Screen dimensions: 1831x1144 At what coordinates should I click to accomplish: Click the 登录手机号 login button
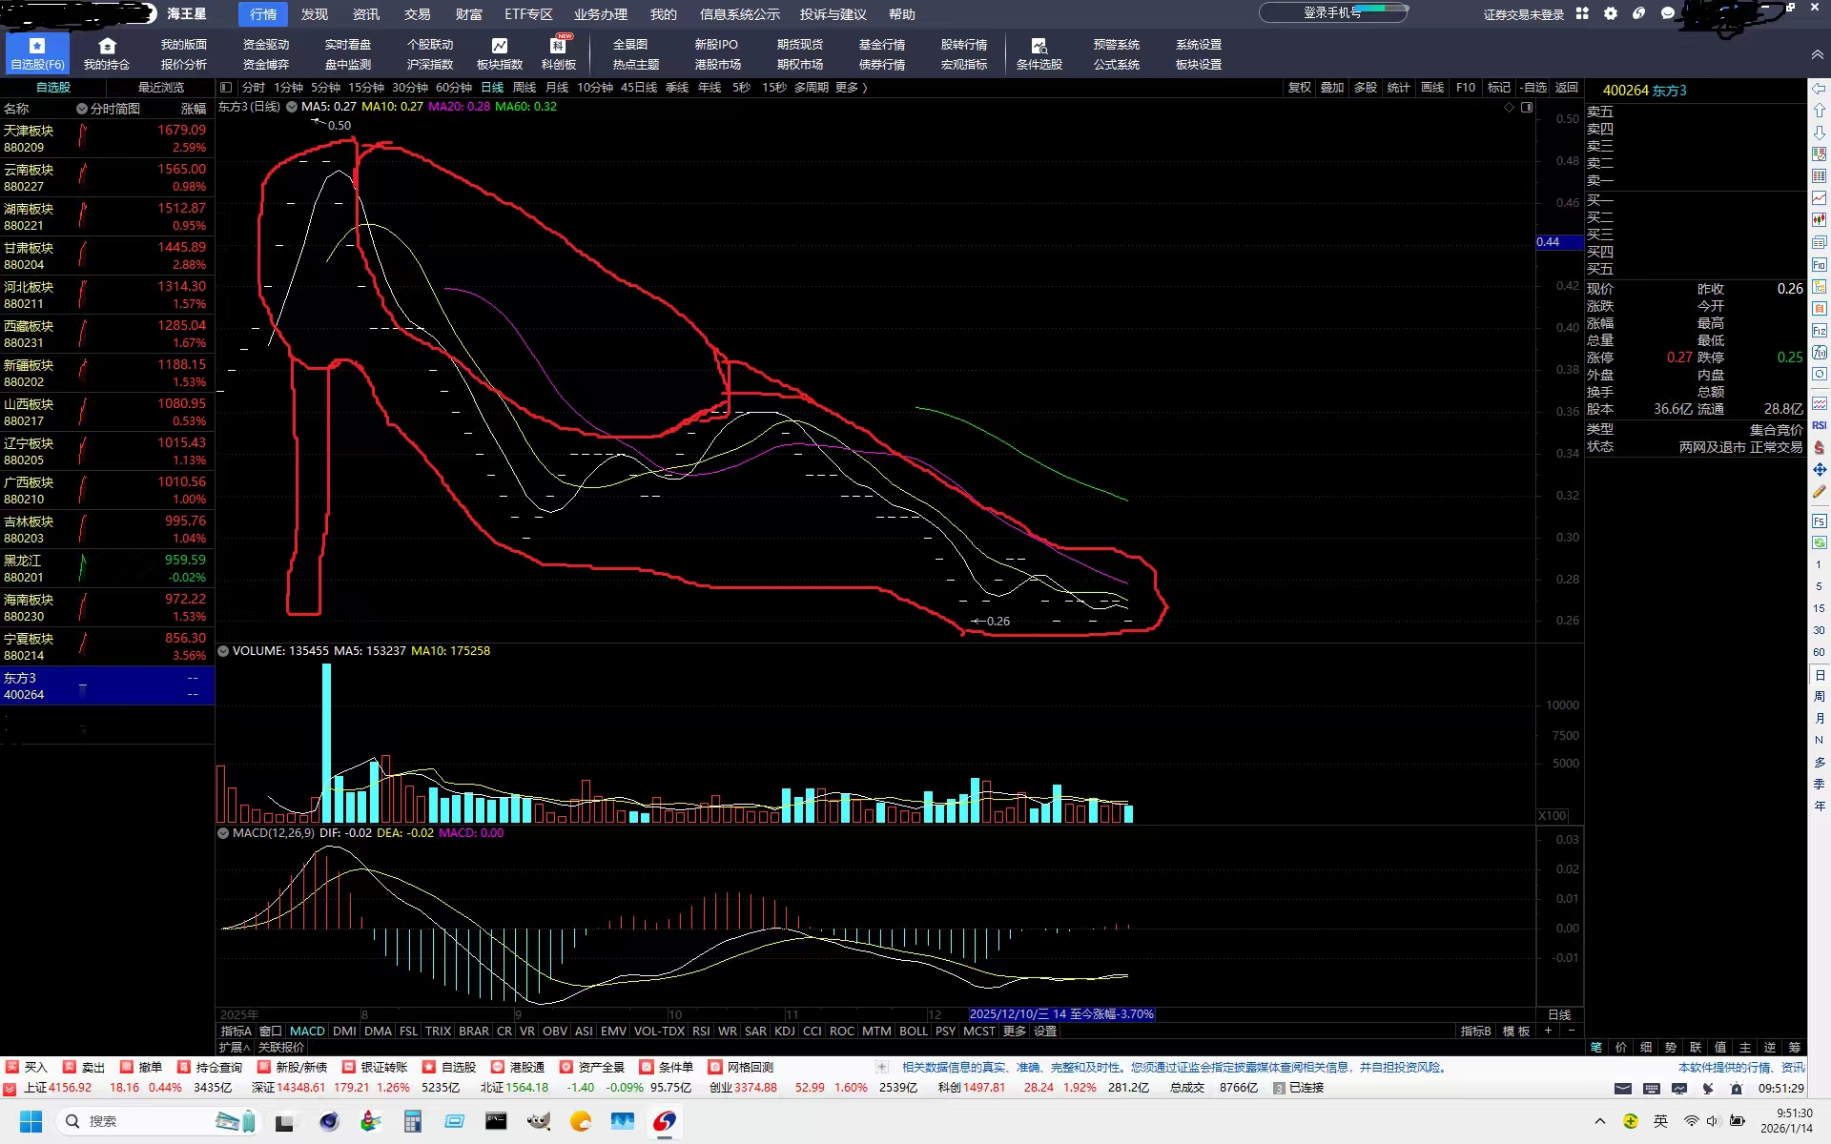pyautogui.click(x=1331, y=13)
